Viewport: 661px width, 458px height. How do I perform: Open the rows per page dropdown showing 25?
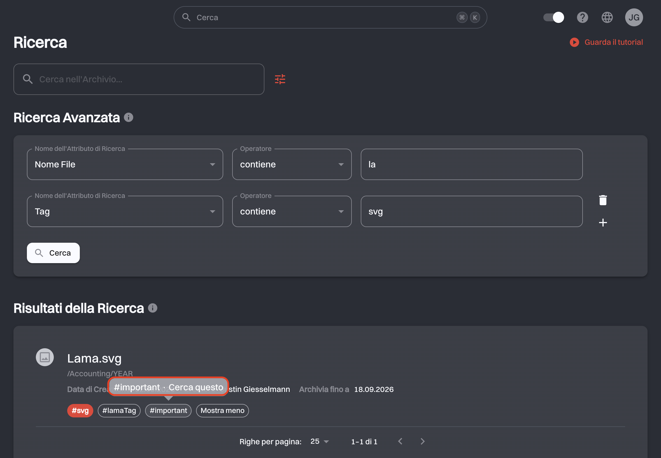pos(320,441)
